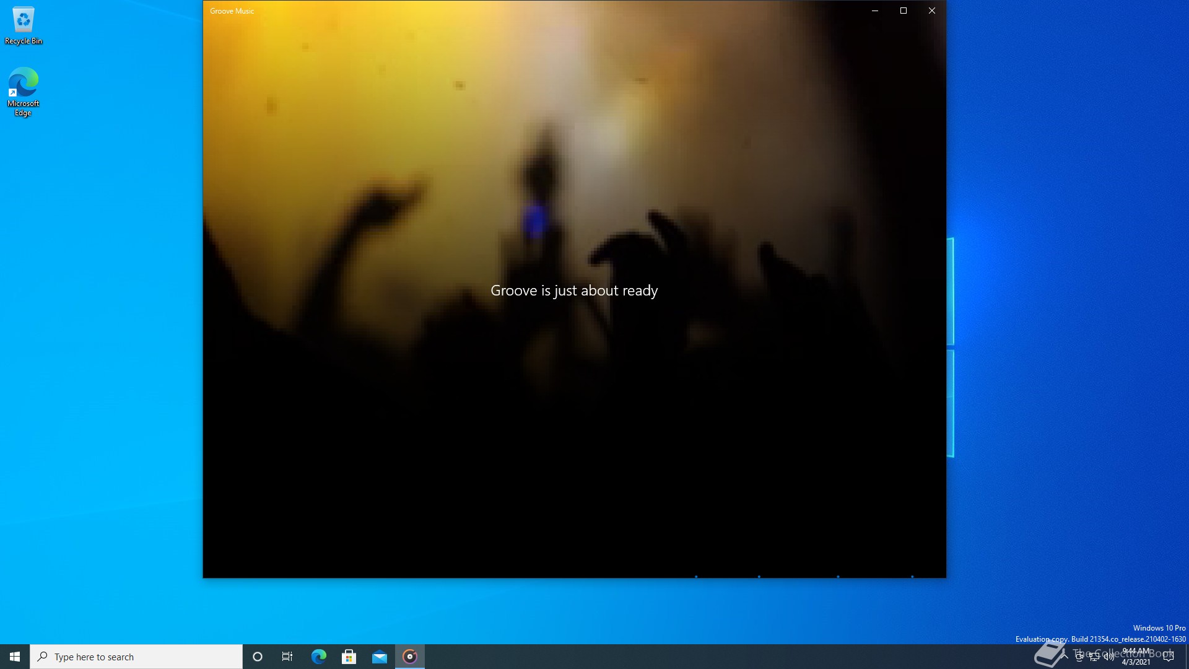Open the Recycle Bin desktop icon
The image size is (1189, 669).
(24, 25)
